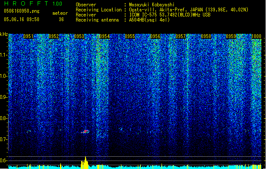Image resolution: width=266 pixels, height=169 pixels.
Task: Click the 0953 time marker
Action: 79,36
